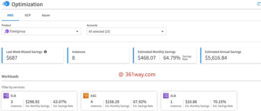Open the Azure tab

click(x=46, y=15)
